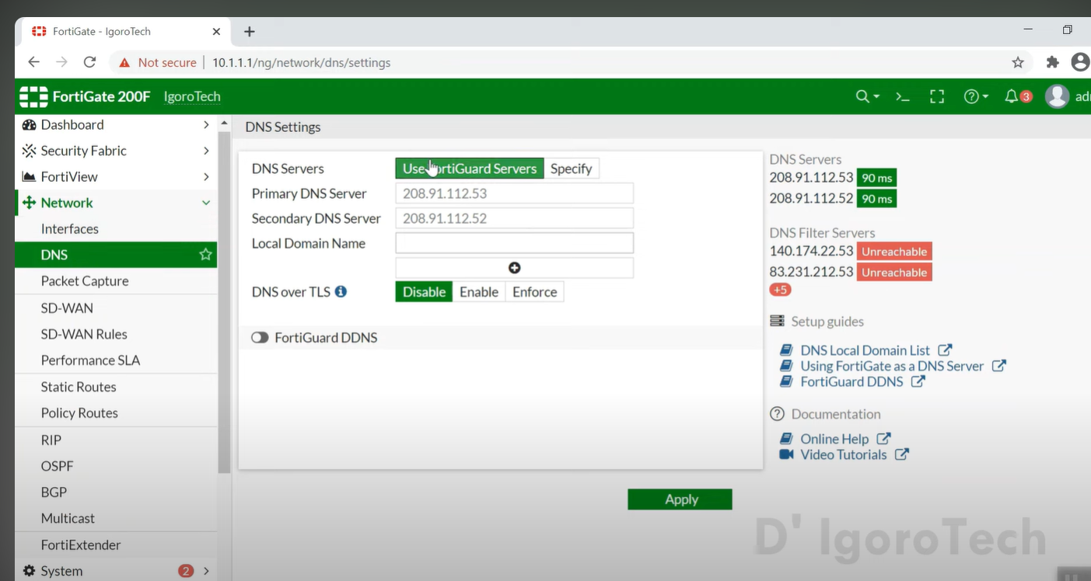This screenshot has height=581, width=1091.
Task: Click the Apply button
Action: [680, 499]
